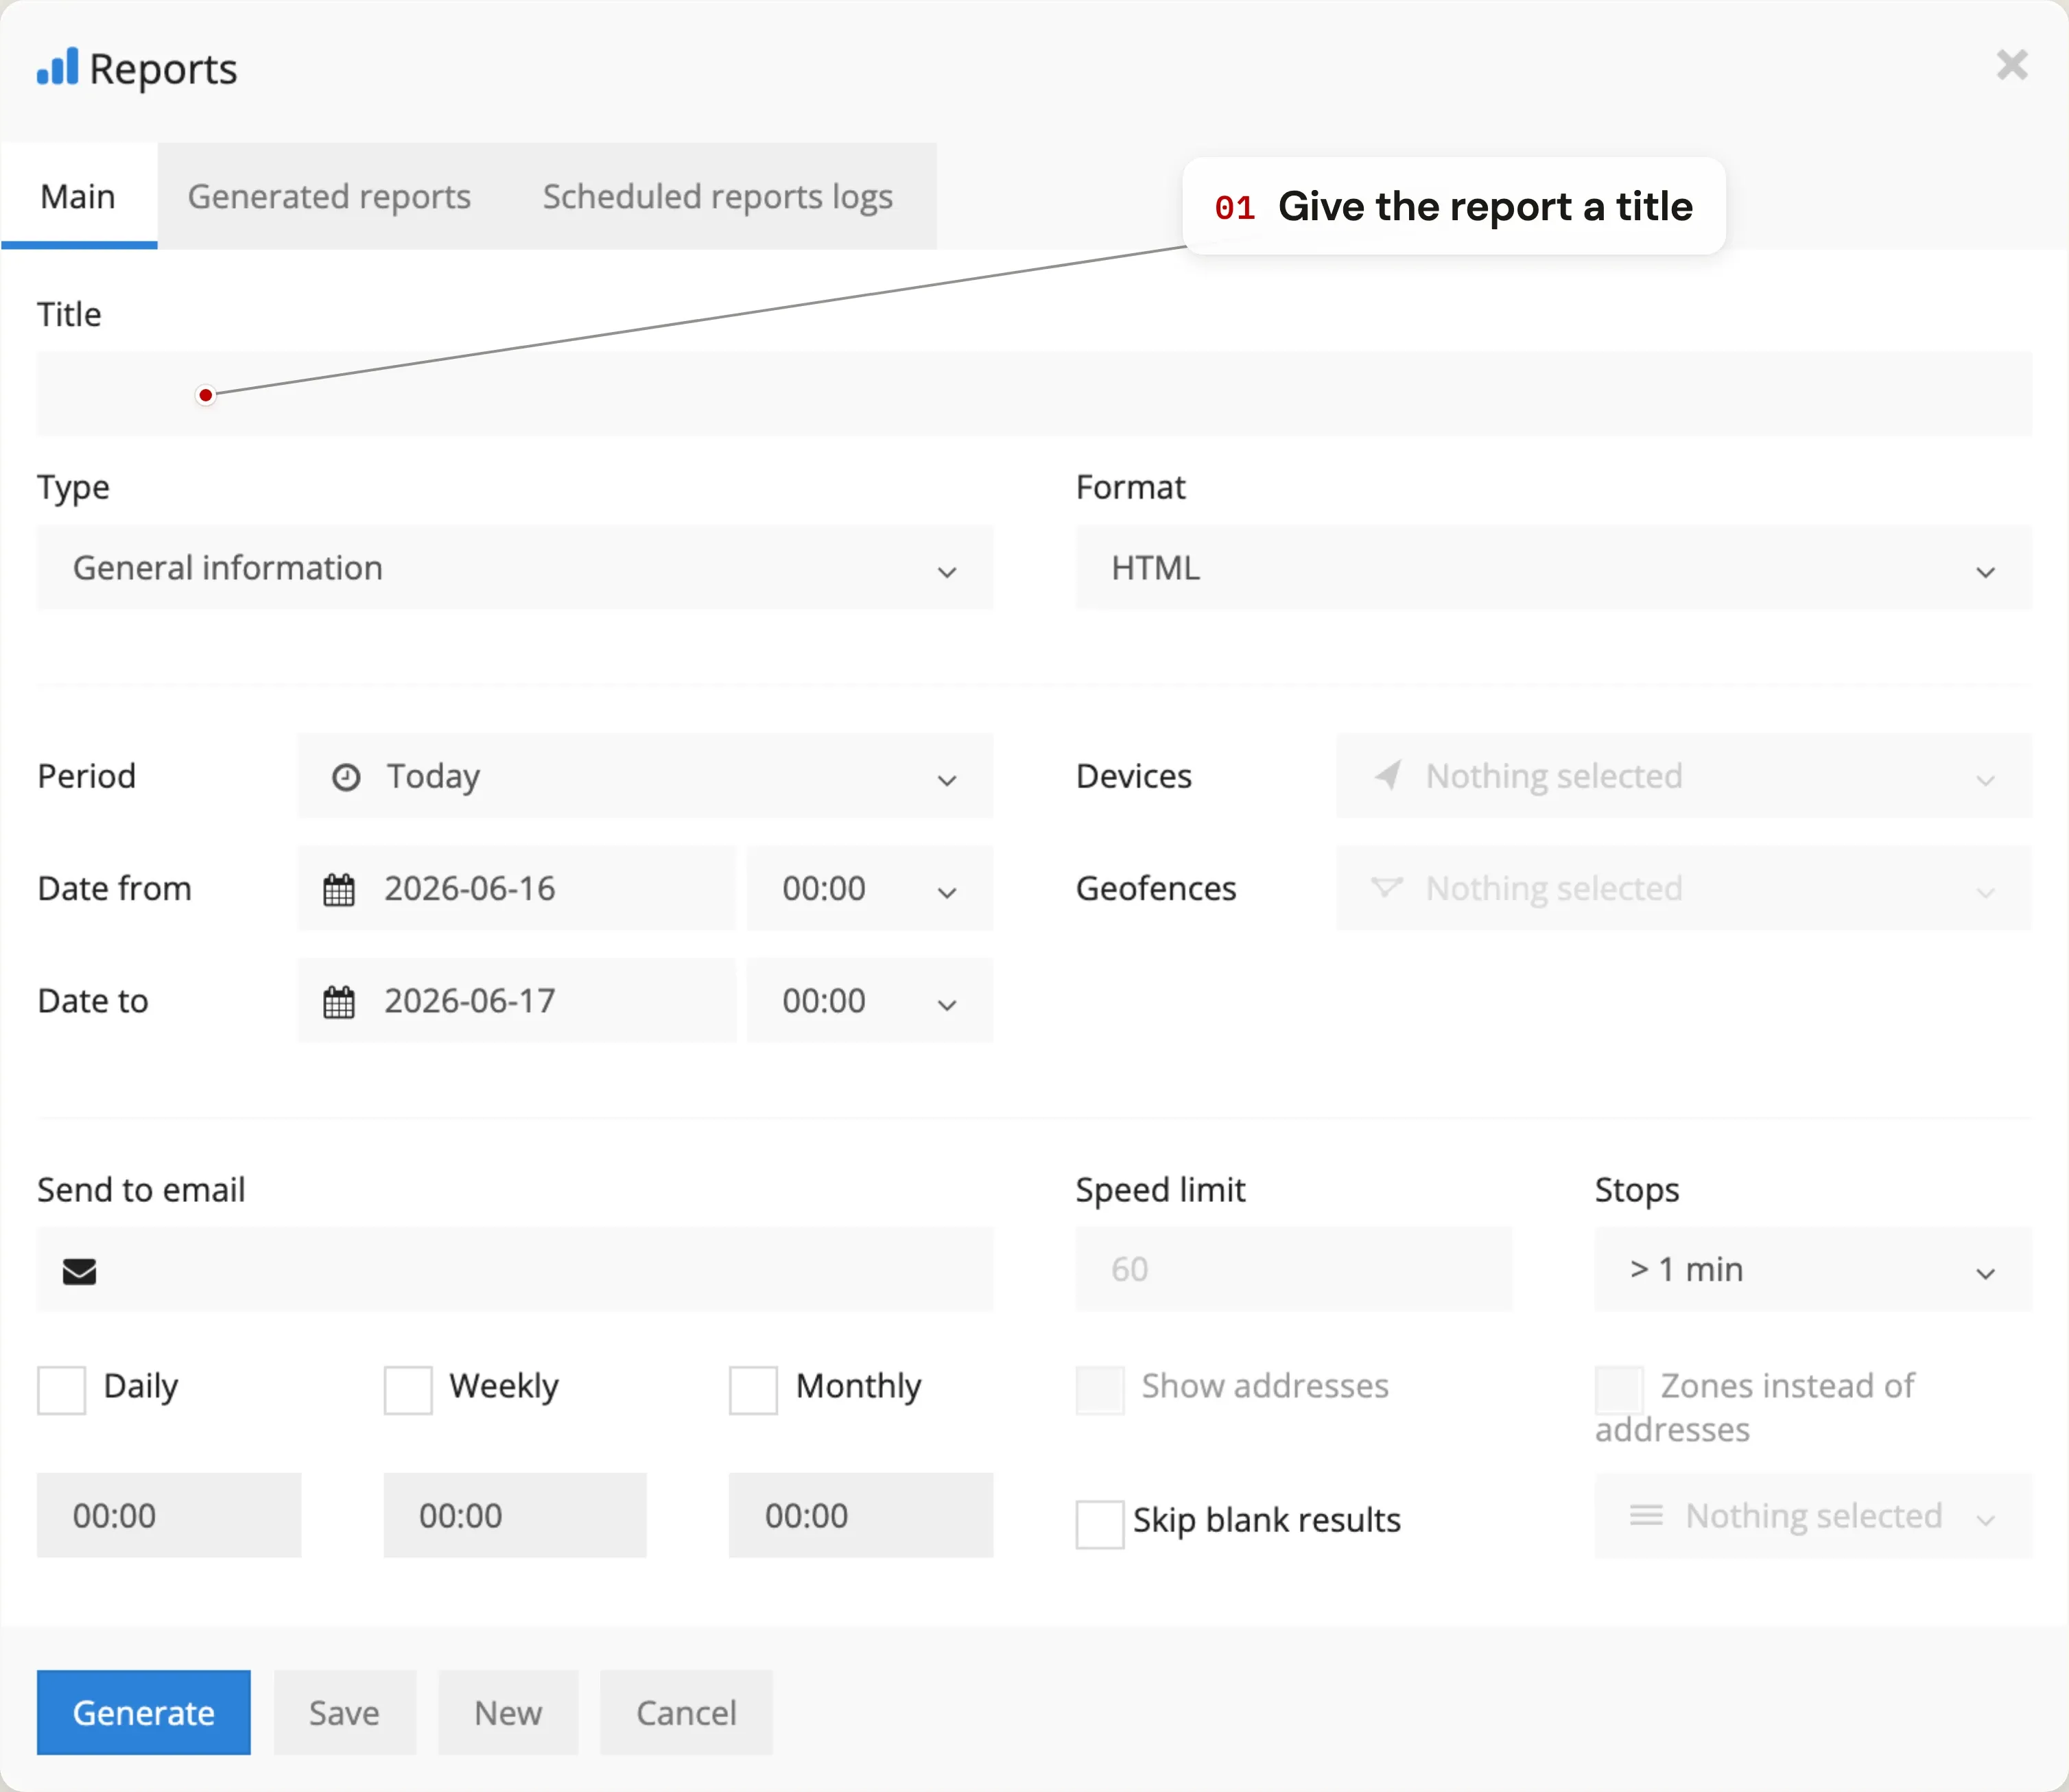2069x1792 pixels.
Task: Enable the Weekly checkbox
Action: tap(408, 1390)
